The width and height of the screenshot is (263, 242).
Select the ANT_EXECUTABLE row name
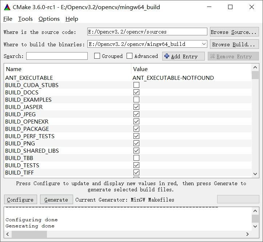[29, 78]
